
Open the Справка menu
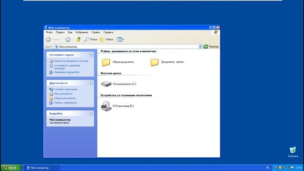(x=108, y=32)
